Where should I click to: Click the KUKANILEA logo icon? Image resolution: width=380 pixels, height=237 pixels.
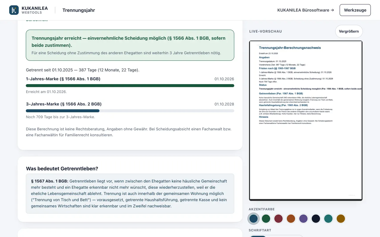point(14,10)
